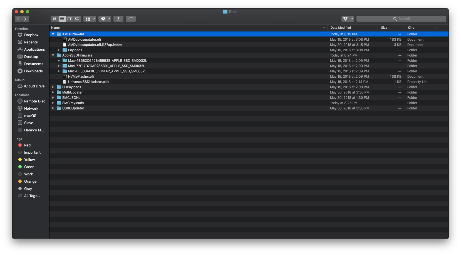Switch to icon view

[x=55, y=19]
